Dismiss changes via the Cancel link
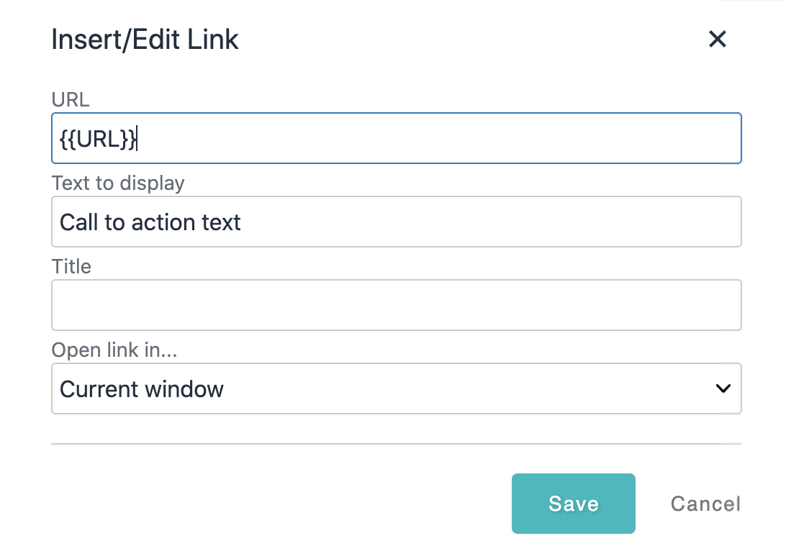The width and height of the screenshot is (786, 559). [705, 504]
